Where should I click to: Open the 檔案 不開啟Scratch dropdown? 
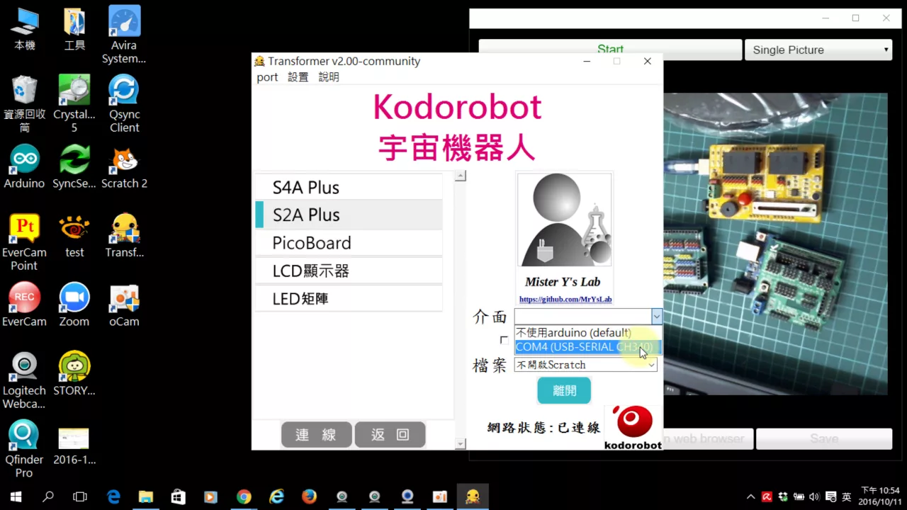click(x=585, y=365)
